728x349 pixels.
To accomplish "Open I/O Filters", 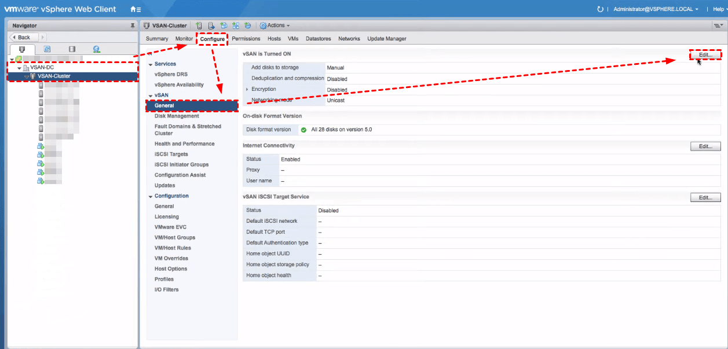I will coord(167,290).
